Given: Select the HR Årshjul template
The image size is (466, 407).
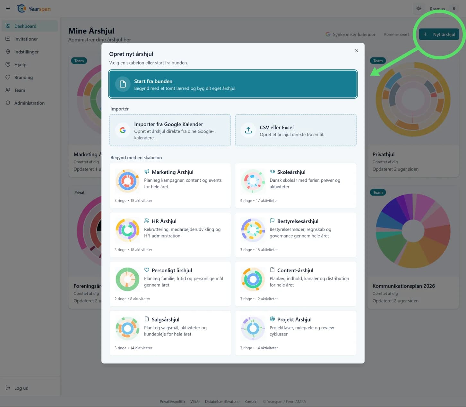Looking at the screenshot, I should pyautogui.click(x=170, y=235).
